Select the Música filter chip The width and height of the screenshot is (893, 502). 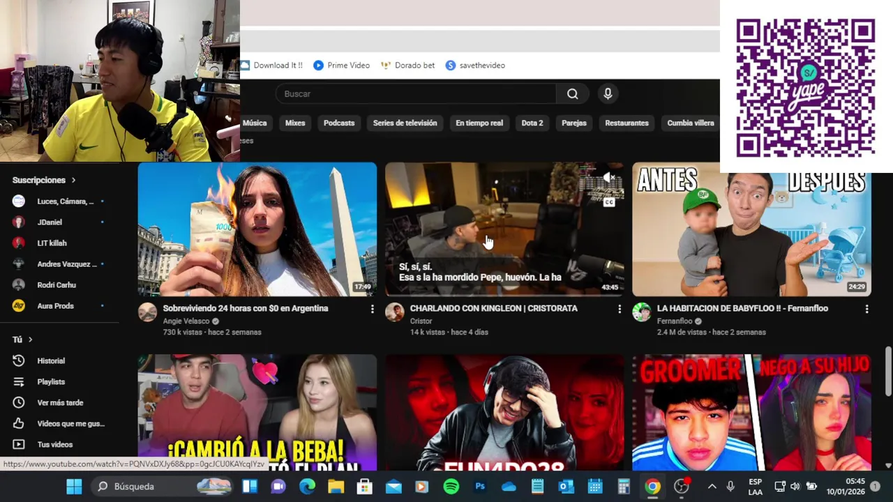click(x=255, y=123)
